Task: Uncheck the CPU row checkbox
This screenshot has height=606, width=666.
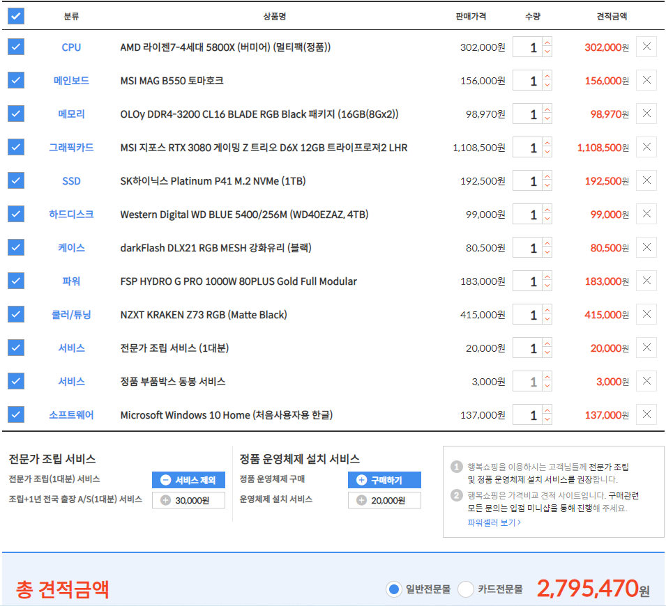Action: pyautogui.click(x=16, y=47)
